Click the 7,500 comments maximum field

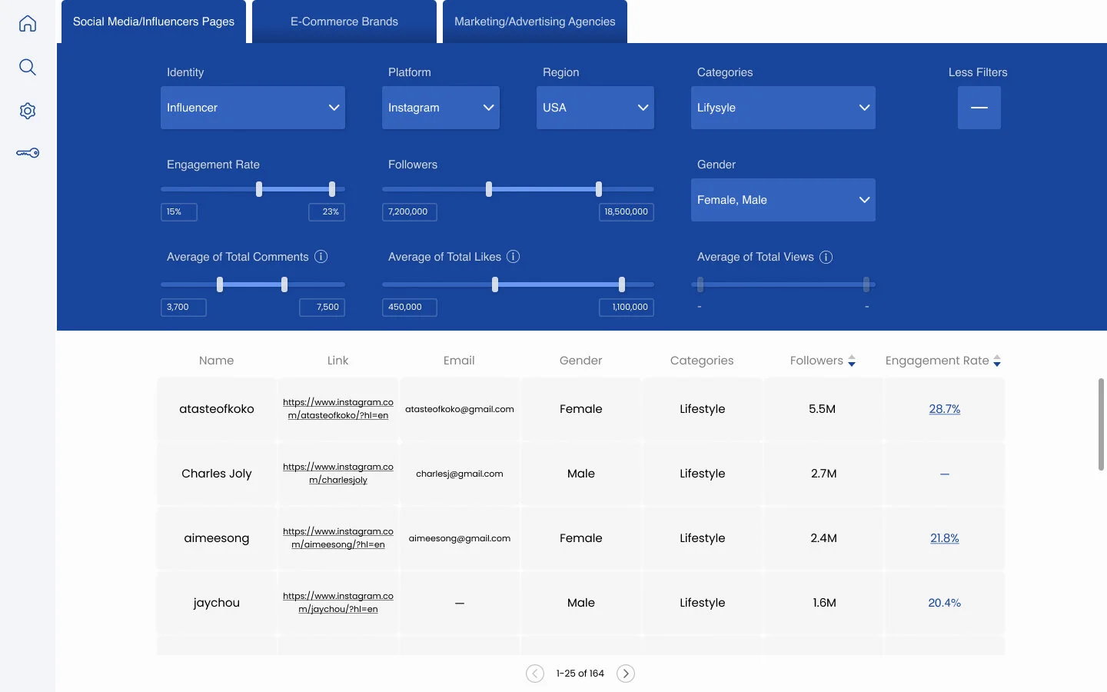point(322,307)
